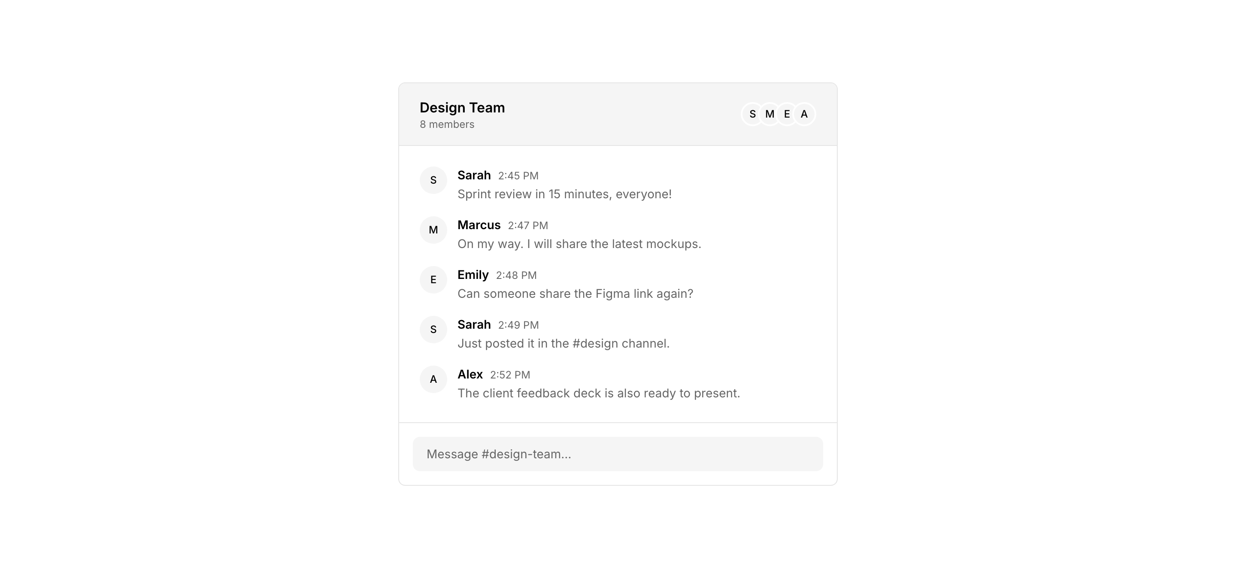
Task: Click the M avatar in the header
Action: click(769, 114)
